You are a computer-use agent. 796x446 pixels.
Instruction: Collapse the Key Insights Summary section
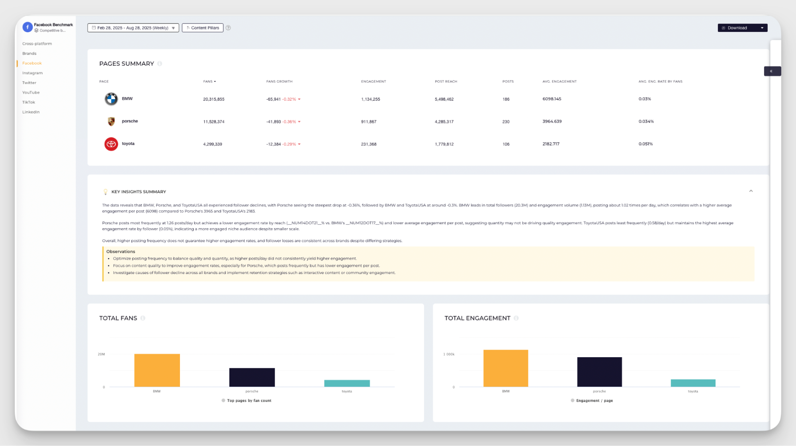(x=751, y=191)
